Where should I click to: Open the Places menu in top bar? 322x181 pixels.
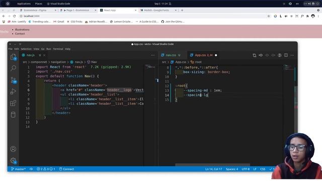(x=39, y=4)
